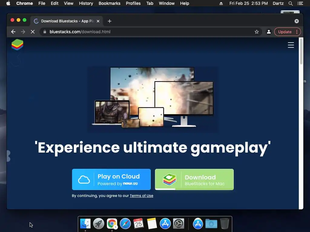Screen dimensions: 310x232
Task: Bookmark this page with the star icon
Action: point(257,32)
